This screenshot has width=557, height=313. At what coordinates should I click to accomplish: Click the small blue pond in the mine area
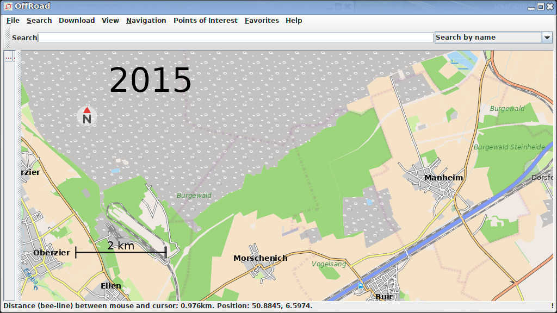[x=115, y=171]
